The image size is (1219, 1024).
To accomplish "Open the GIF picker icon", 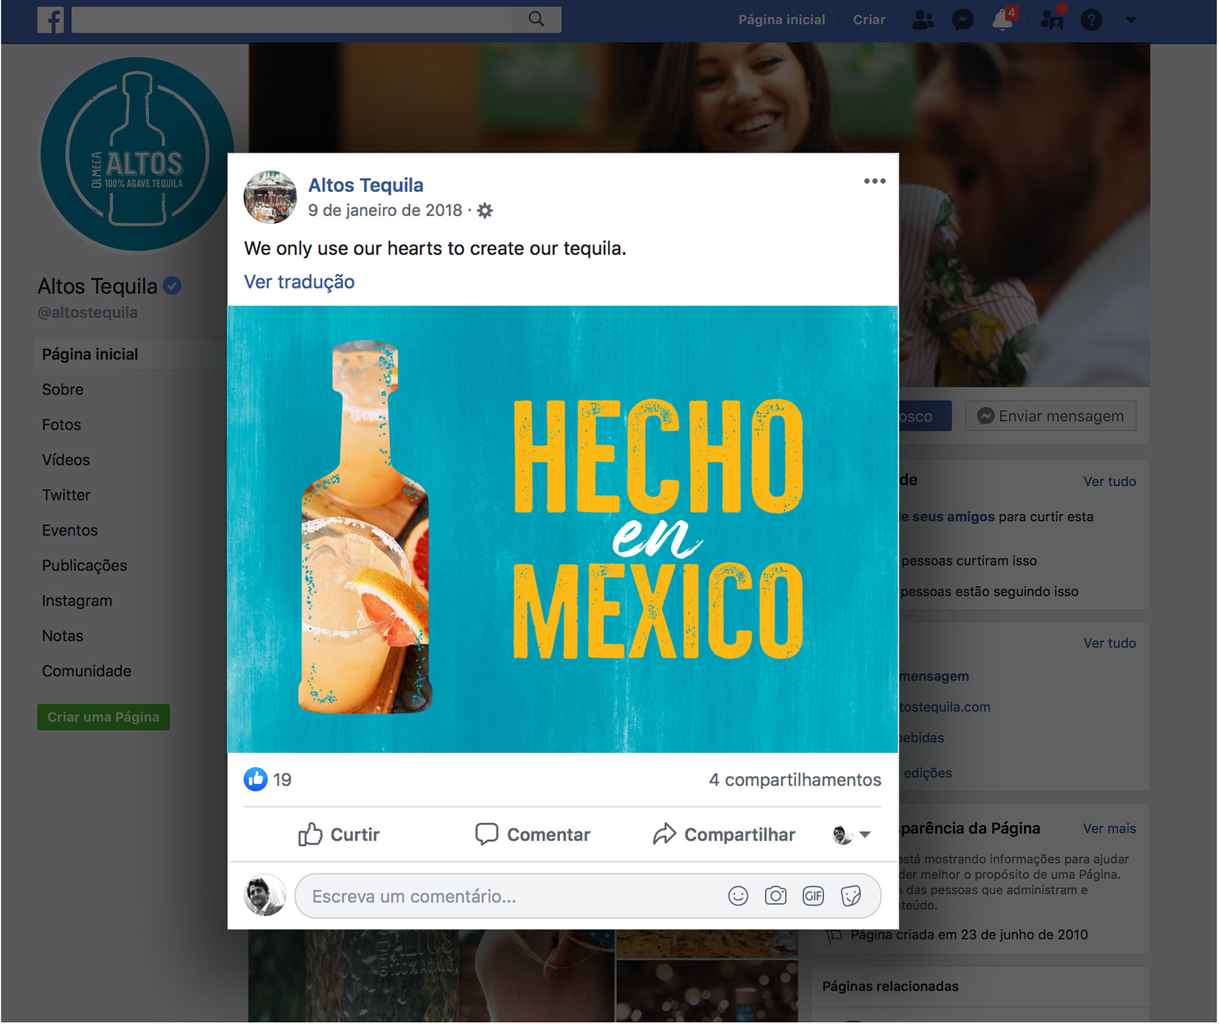I will coord(813,896).
